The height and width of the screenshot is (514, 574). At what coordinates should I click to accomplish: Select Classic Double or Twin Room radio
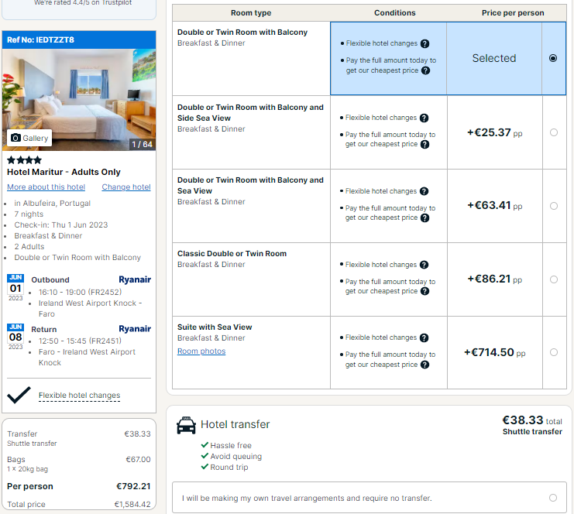coord(554,279)
